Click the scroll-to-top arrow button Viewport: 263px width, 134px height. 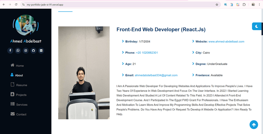pos(254,125)
